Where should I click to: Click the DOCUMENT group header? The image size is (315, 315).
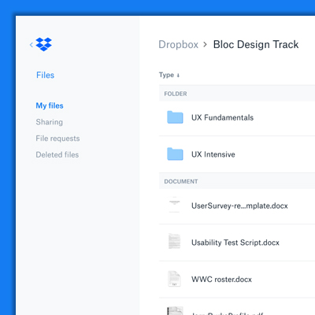coord(237,181)
